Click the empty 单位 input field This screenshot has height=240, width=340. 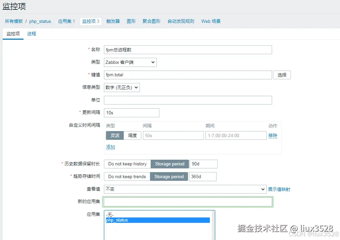188,100
